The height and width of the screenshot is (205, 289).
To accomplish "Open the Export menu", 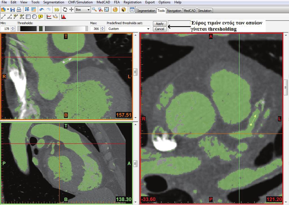I will (x=150, y=2).
